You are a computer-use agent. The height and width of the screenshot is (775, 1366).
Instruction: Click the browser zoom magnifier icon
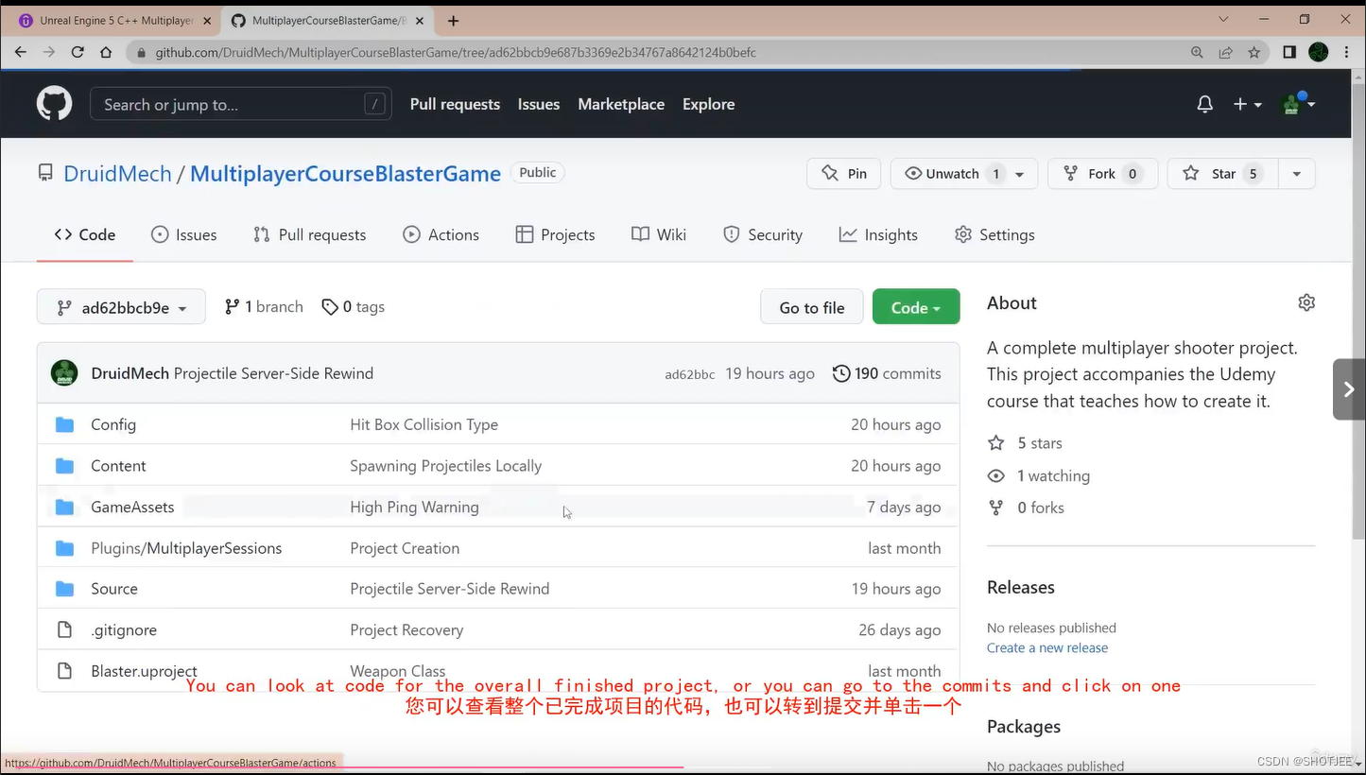pyautogui.click(x=1198, y=53)
